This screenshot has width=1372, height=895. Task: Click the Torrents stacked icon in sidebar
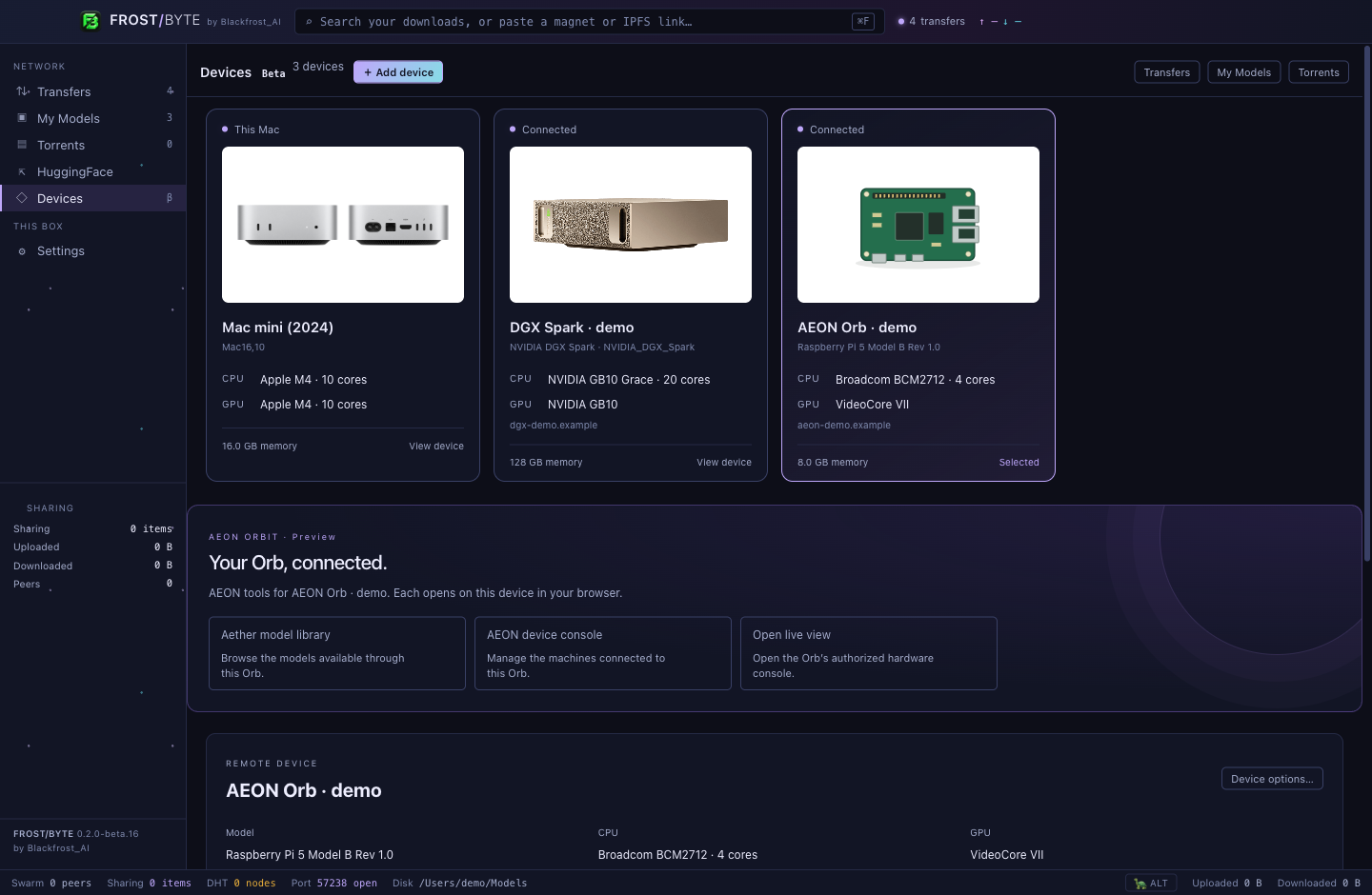22,145
